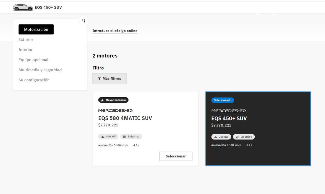Image resolution: width=325 pixels, height=194 pixels.
Task: Go to the Exterior section
Action: [26, 39]
